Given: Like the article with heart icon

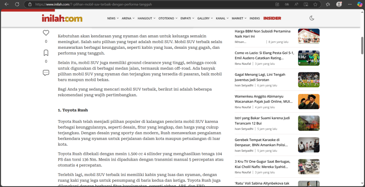Looking at the screenshot, I should (46, 33).
